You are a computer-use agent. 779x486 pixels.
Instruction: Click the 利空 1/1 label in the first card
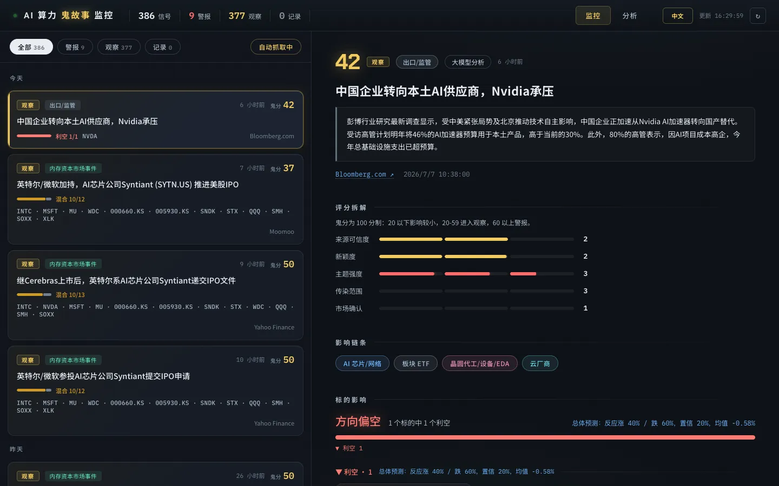(x=67, y=137)
